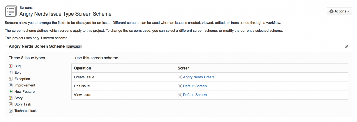Click the screen icon beside Angry Nerds Create
The image size is (357, 122).
click(x=180, y=77)
